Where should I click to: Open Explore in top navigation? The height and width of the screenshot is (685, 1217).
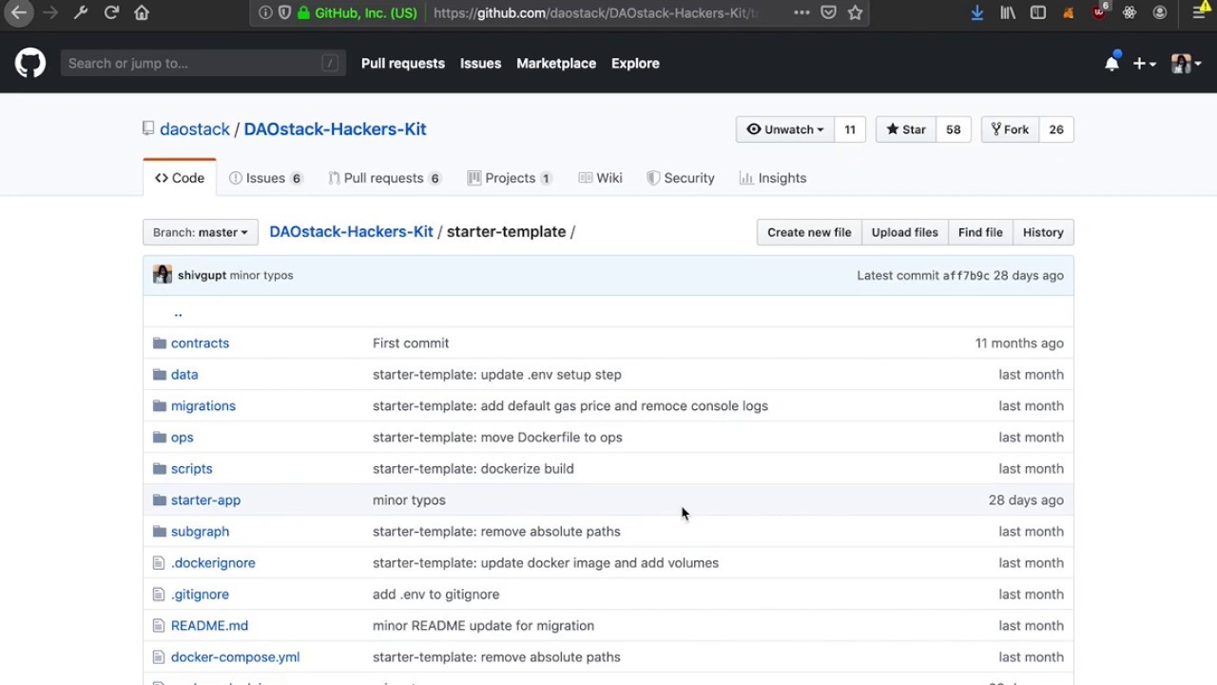tap(635, 63)
